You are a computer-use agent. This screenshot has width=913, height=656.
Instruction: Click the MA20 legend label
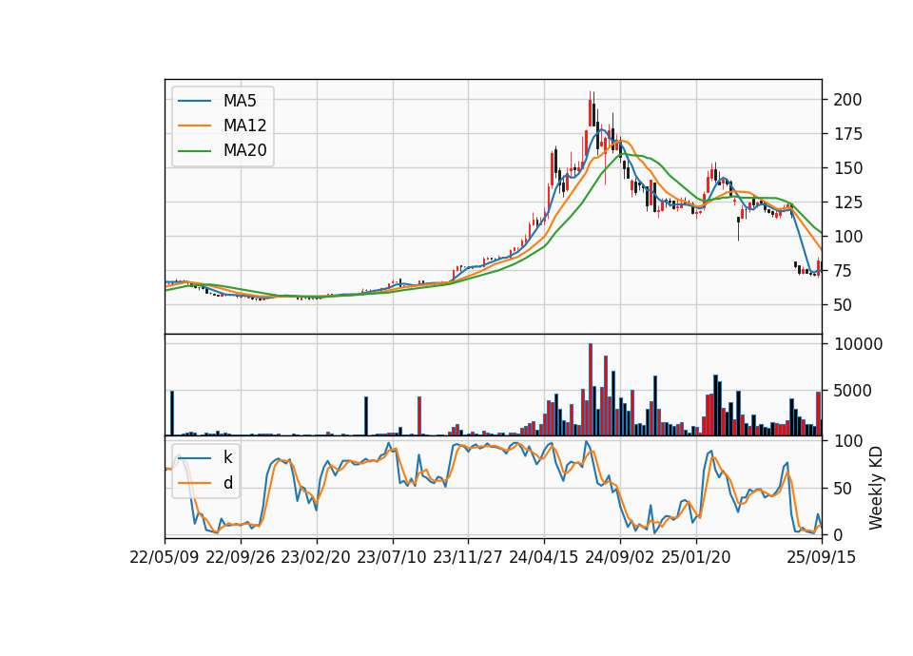coord(244,150)
